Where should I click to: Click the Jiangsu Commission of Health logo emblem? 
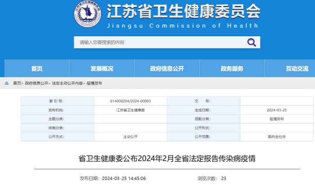(x=88, y=14)
